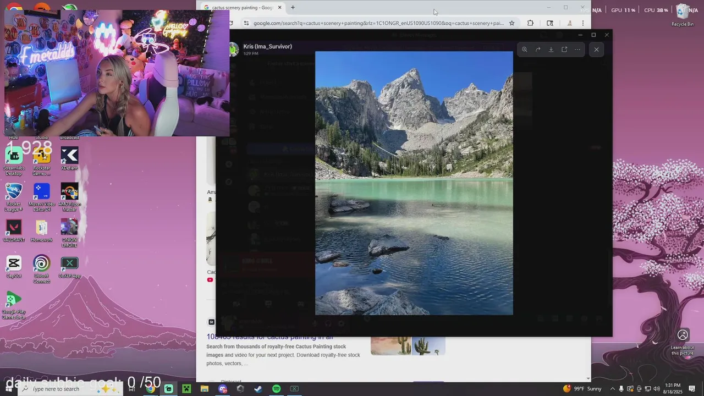Open Google Play Games beta shortcut

14,305
